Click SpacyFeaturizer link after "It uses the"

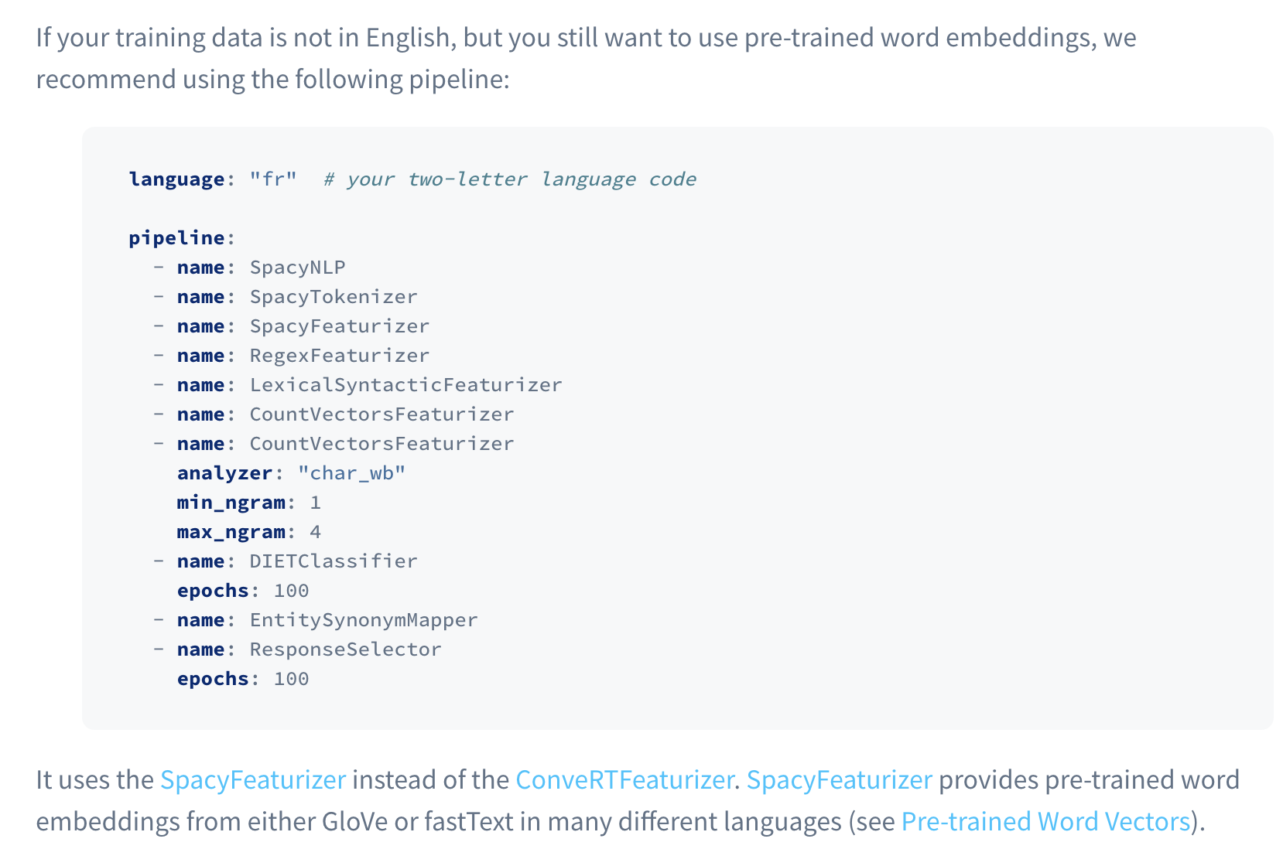click(253, 779)
